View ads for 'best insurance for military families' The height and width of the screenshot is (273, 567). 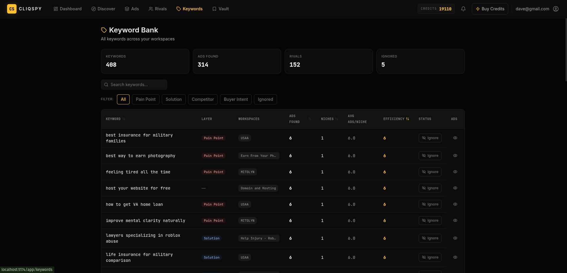pos(455,138)
